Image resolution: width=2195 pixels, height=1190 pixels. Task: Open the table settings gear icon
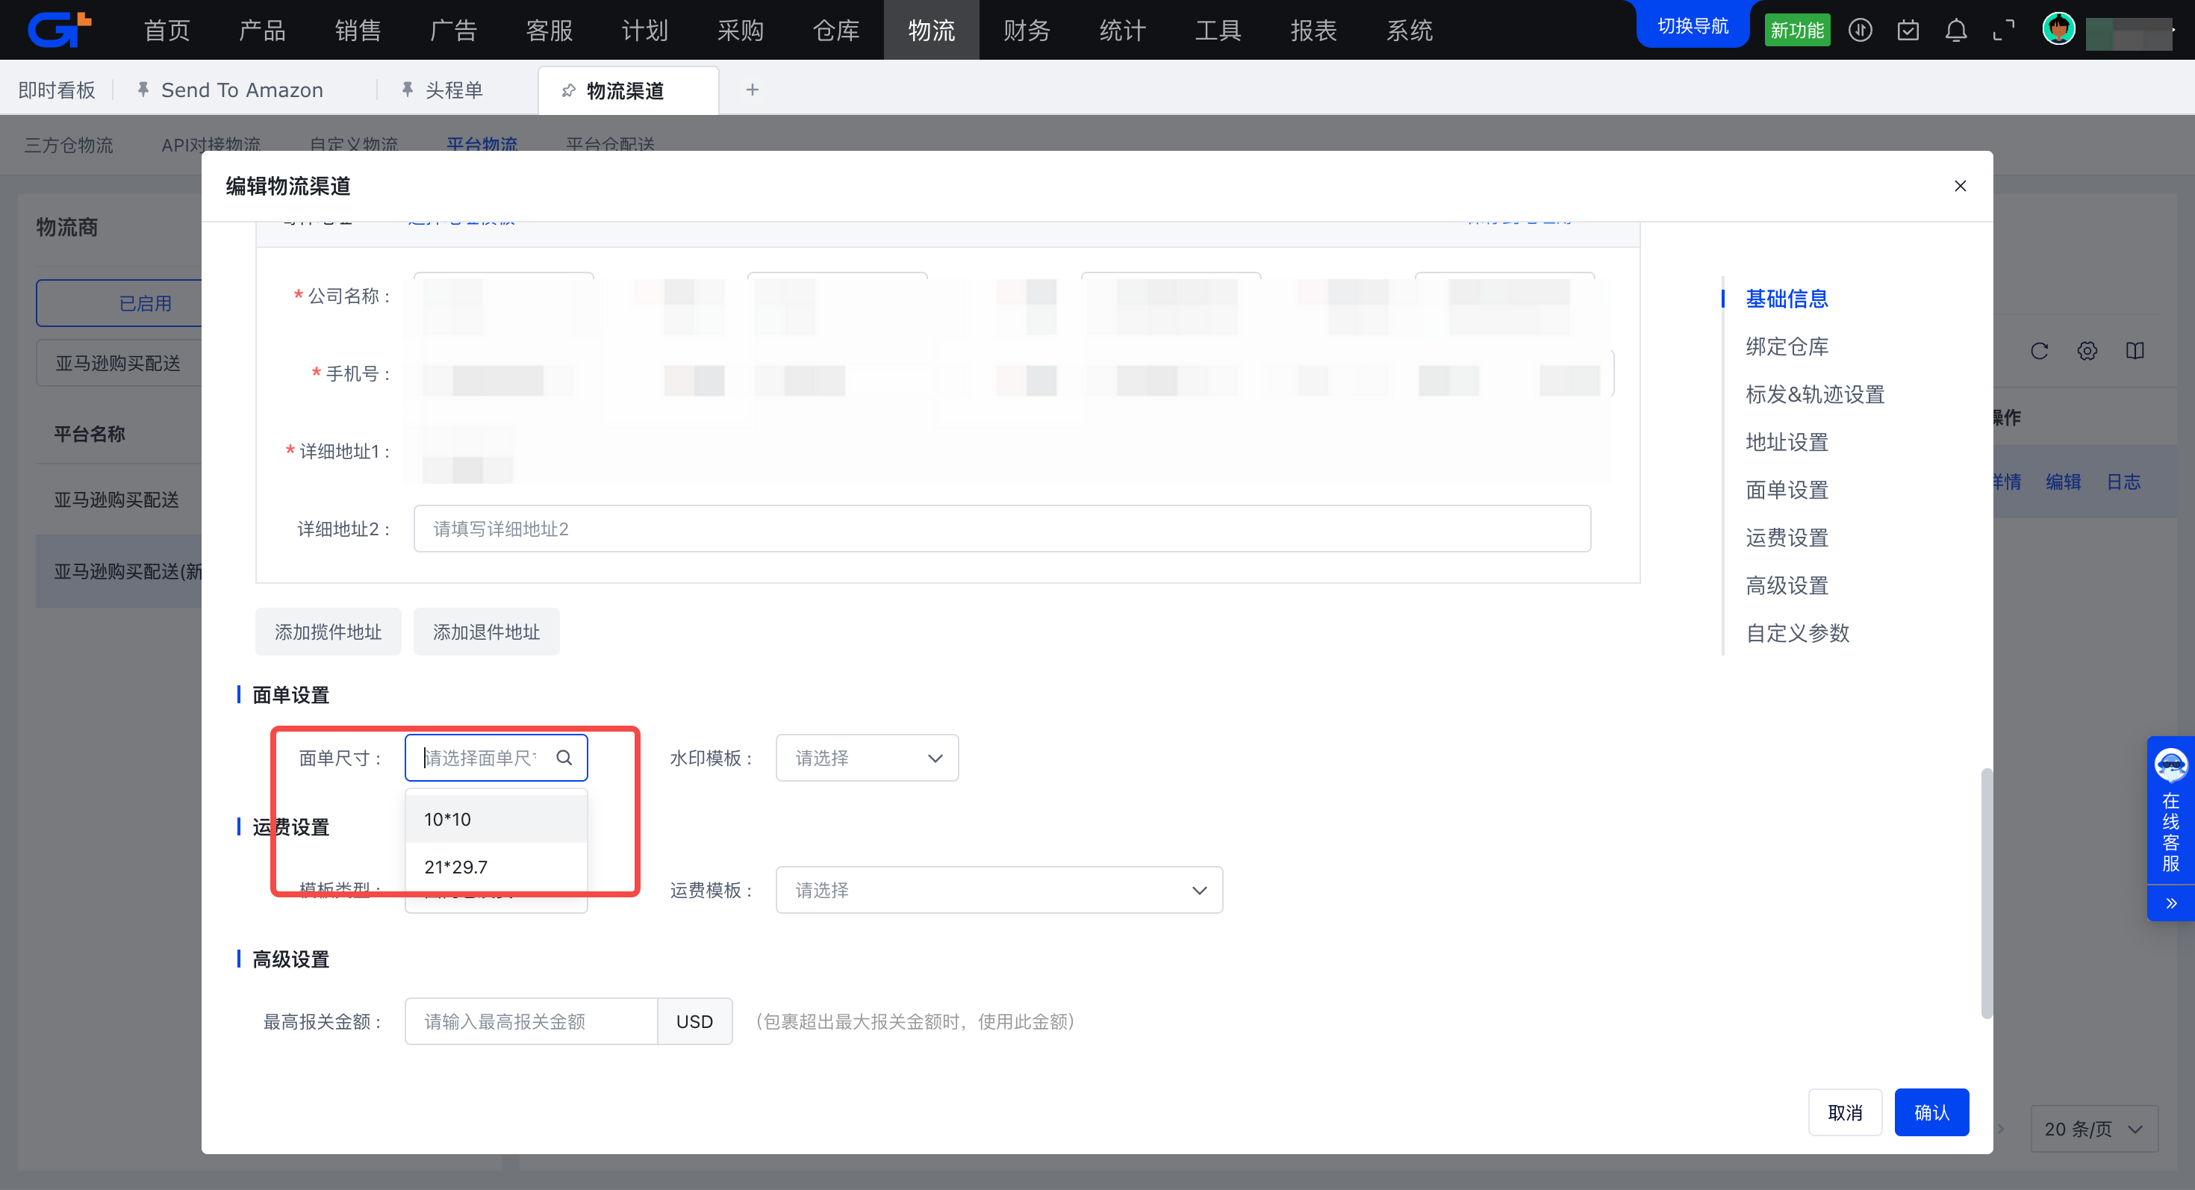(x=2087, y=351)
